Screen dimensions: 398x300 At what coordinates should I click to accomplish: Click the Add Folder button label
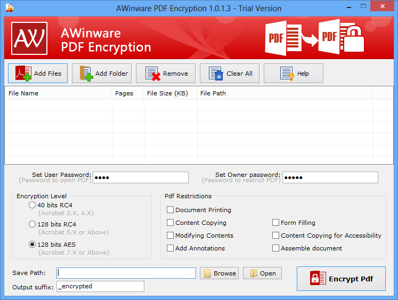coord(111,74)
